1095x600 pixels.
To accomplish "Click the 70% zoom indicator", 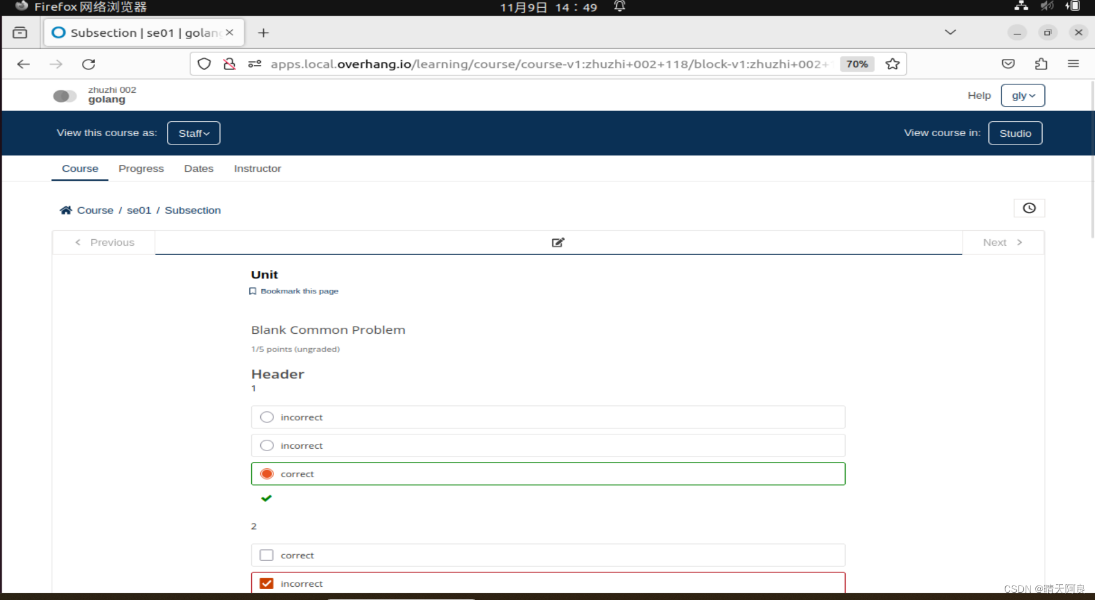I will (856, 63).
